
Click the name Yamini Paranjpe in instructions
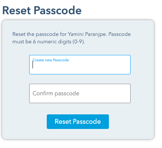click(x=87, y=34)
